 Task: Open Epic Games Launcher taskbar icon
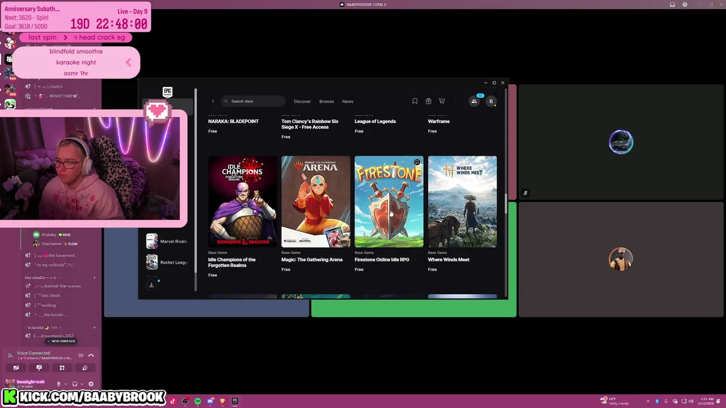pyautogui.click(x=235, y=401)
